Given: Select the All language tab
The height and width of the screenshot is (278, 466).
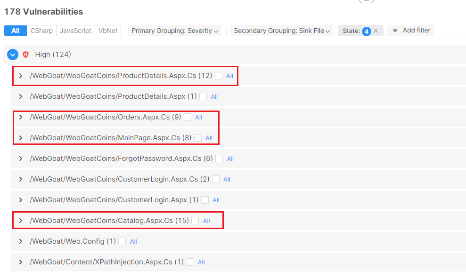Looking at the screenshot, I should [x=16, y=31].
